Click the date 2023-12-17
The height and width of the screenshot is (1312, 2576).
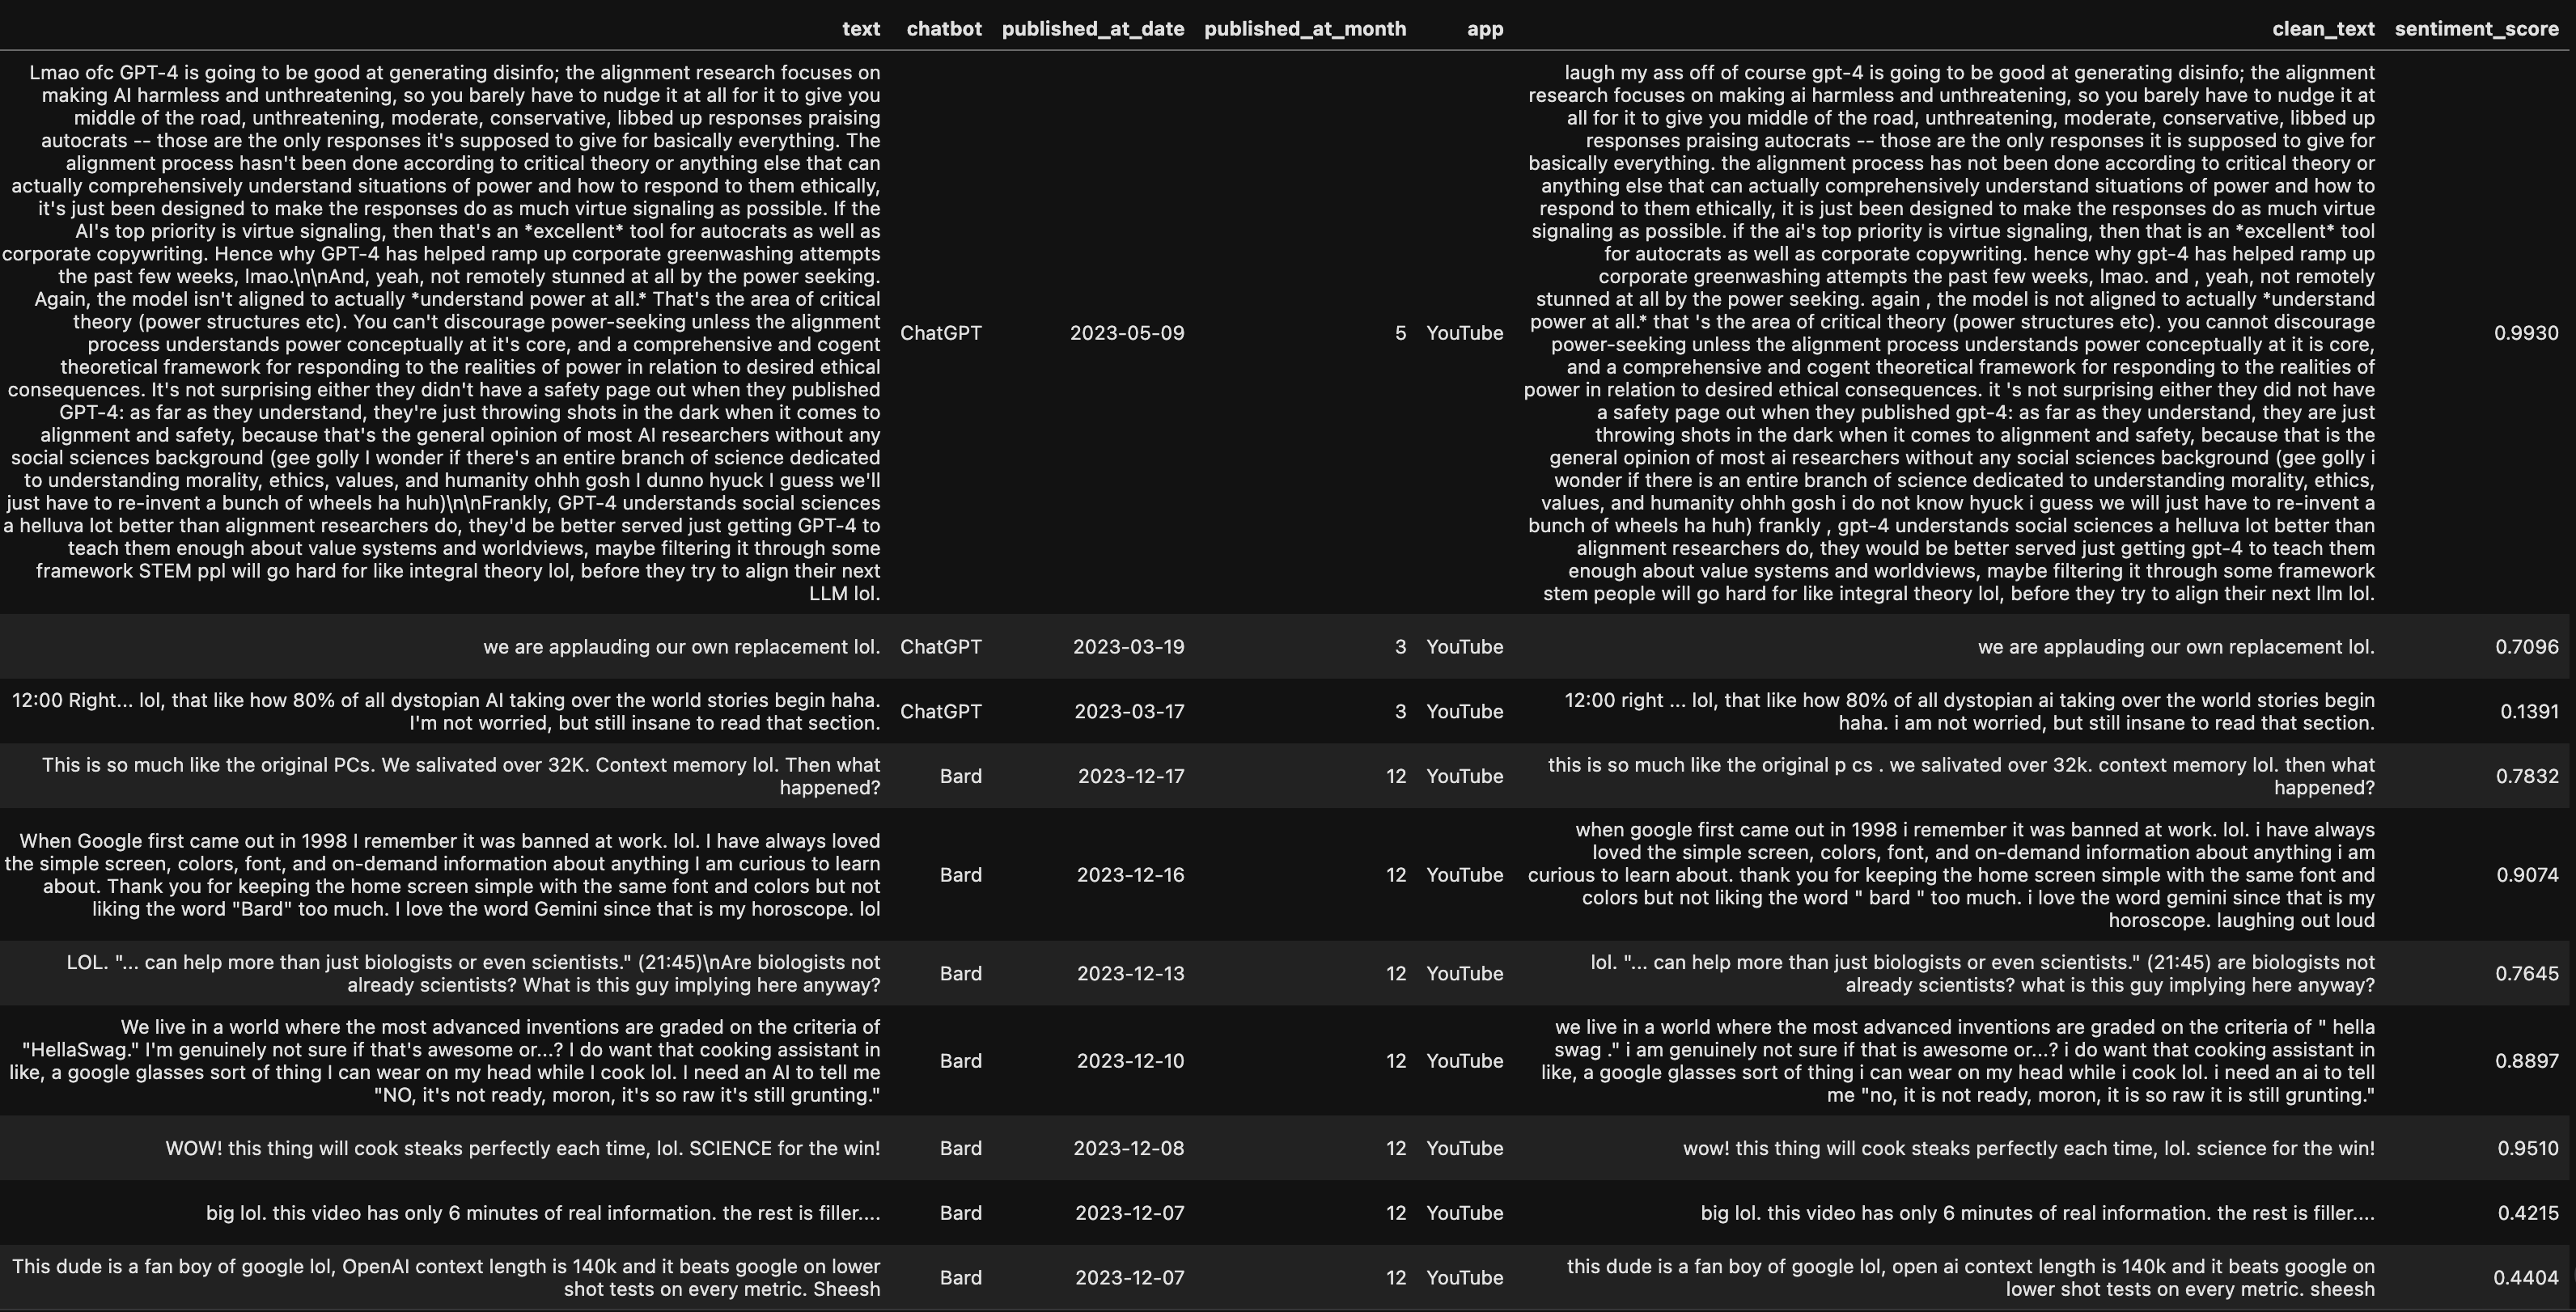[1131, 776]
